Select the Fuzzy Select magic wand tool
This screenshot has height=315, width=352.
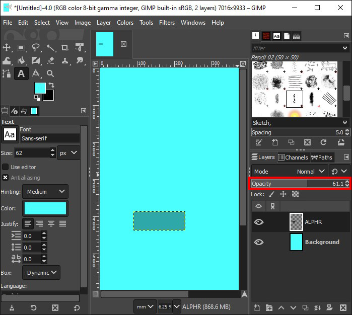click(51, 48)
